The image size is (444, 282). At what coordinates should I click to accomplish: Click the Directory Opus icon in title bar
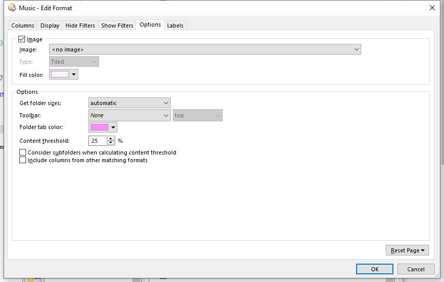point(11,8)
